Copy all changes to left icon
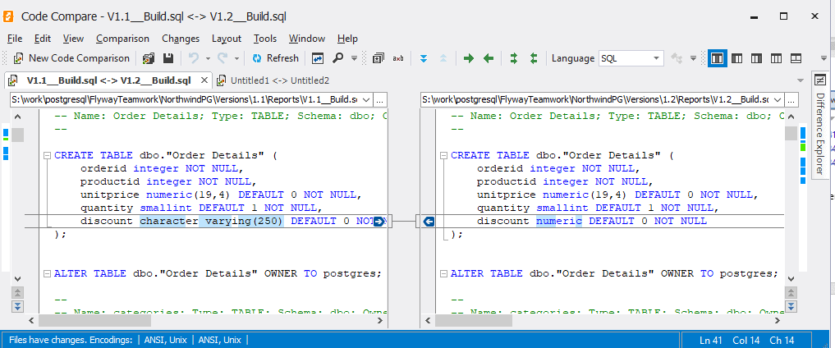 pyautogui.click(x=534, y=58)
